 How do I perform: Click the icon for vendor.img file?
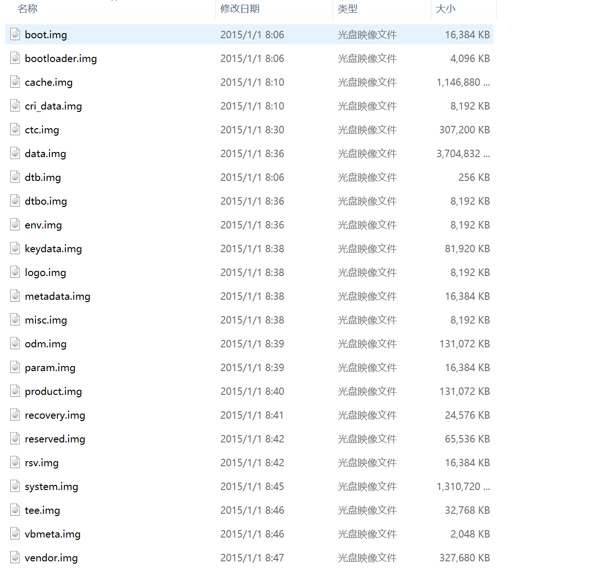15,558
